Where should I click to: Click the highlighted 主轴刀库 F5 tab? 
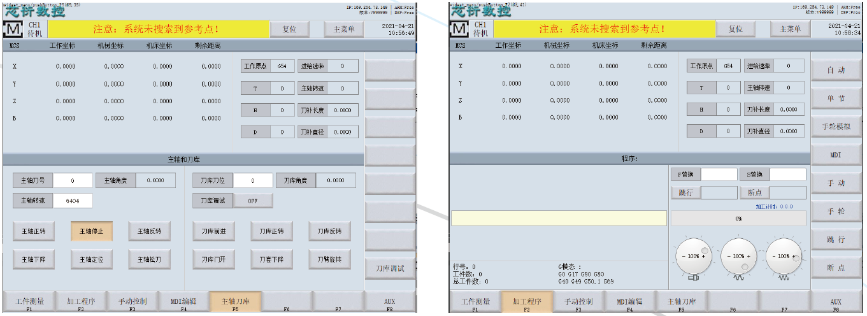point(235,303)
